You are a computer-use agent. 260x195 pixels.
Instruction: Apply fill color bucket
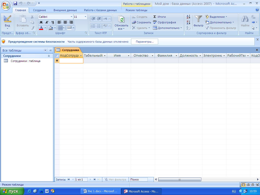coord(51,28)
